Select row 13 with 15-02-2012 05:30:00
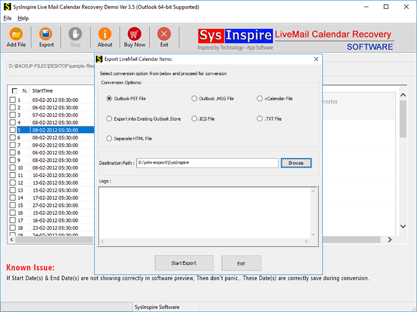 point(52,190)
